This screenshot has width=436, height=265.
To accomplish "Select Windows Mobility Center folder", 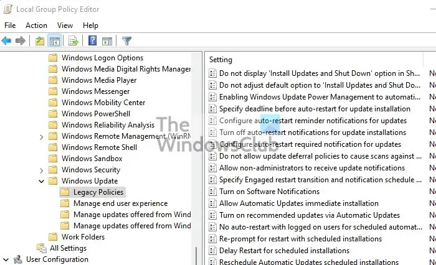I will click(x=103, y=103).
